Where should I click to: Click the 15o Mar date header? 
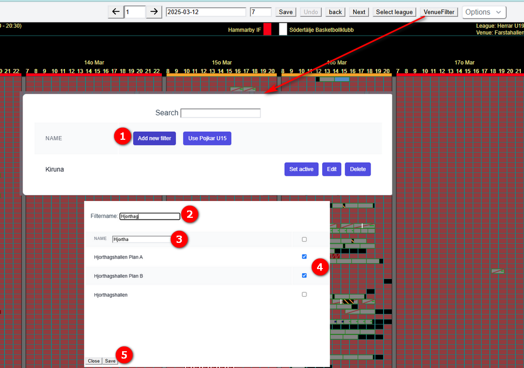(x=222, y=62)
